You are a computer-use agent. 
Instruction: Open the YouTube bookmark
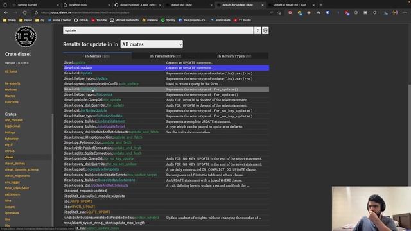[99, 20]
